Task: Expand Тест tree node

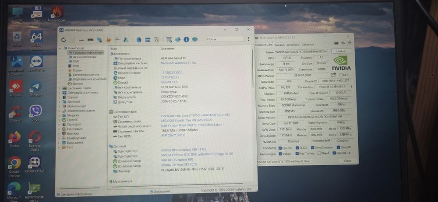Action: (60, 147)
